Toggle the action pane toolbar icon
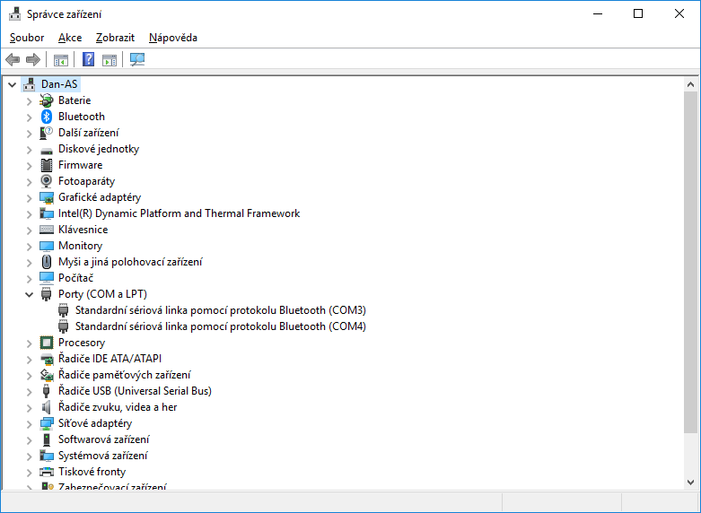 pos(110,59)
